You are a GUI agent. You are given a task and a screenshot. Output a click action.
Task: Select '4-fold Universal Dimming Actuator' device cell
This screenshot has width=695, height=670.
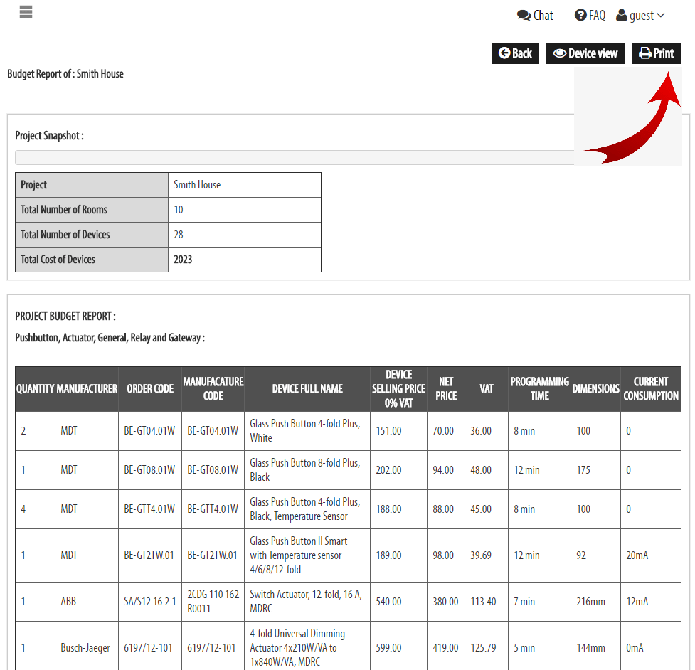click(307, 647)
